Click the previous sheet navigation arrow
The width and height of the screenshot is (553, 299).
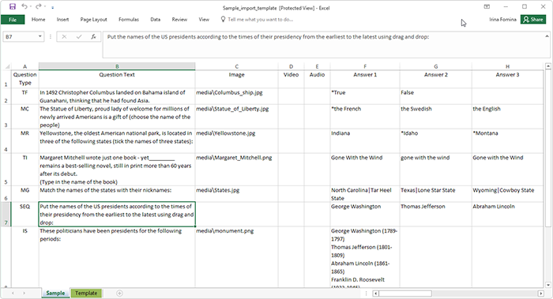tap(13, 293)
